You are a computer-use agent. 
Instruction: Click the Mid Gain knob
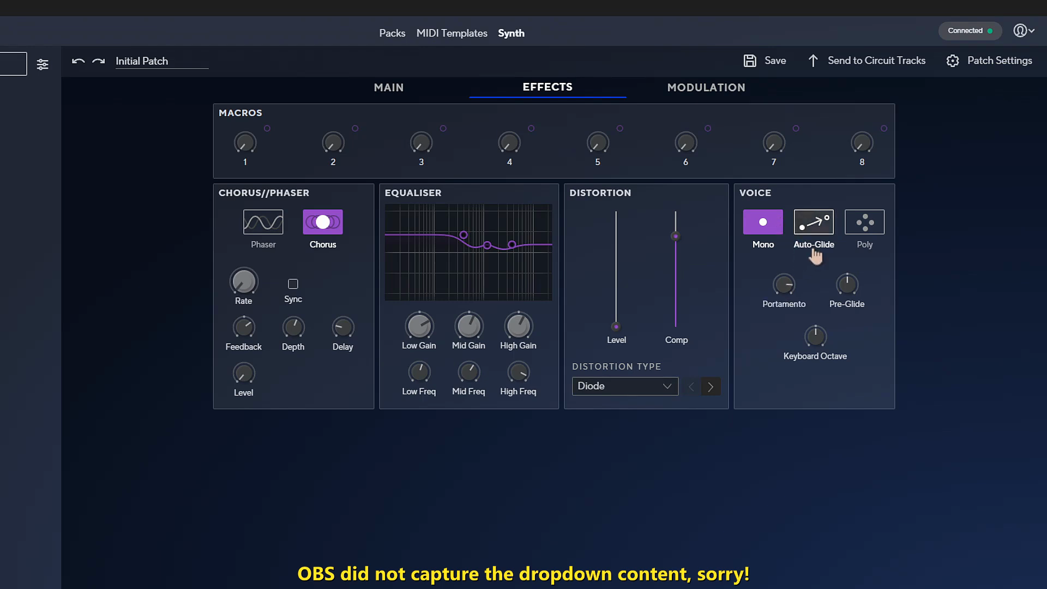[x=469, y=326]
